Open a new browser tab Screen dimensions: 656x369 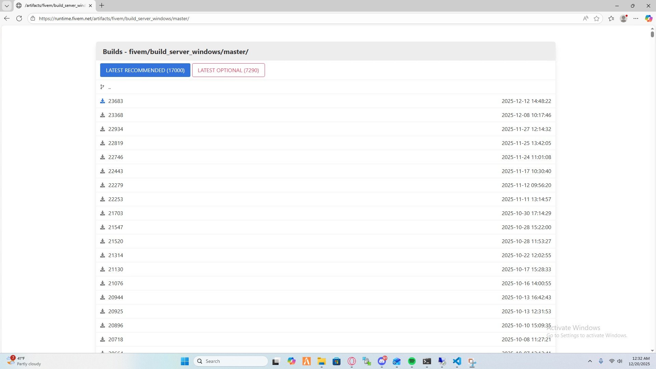pyautogui.click(x=102, y=5)
